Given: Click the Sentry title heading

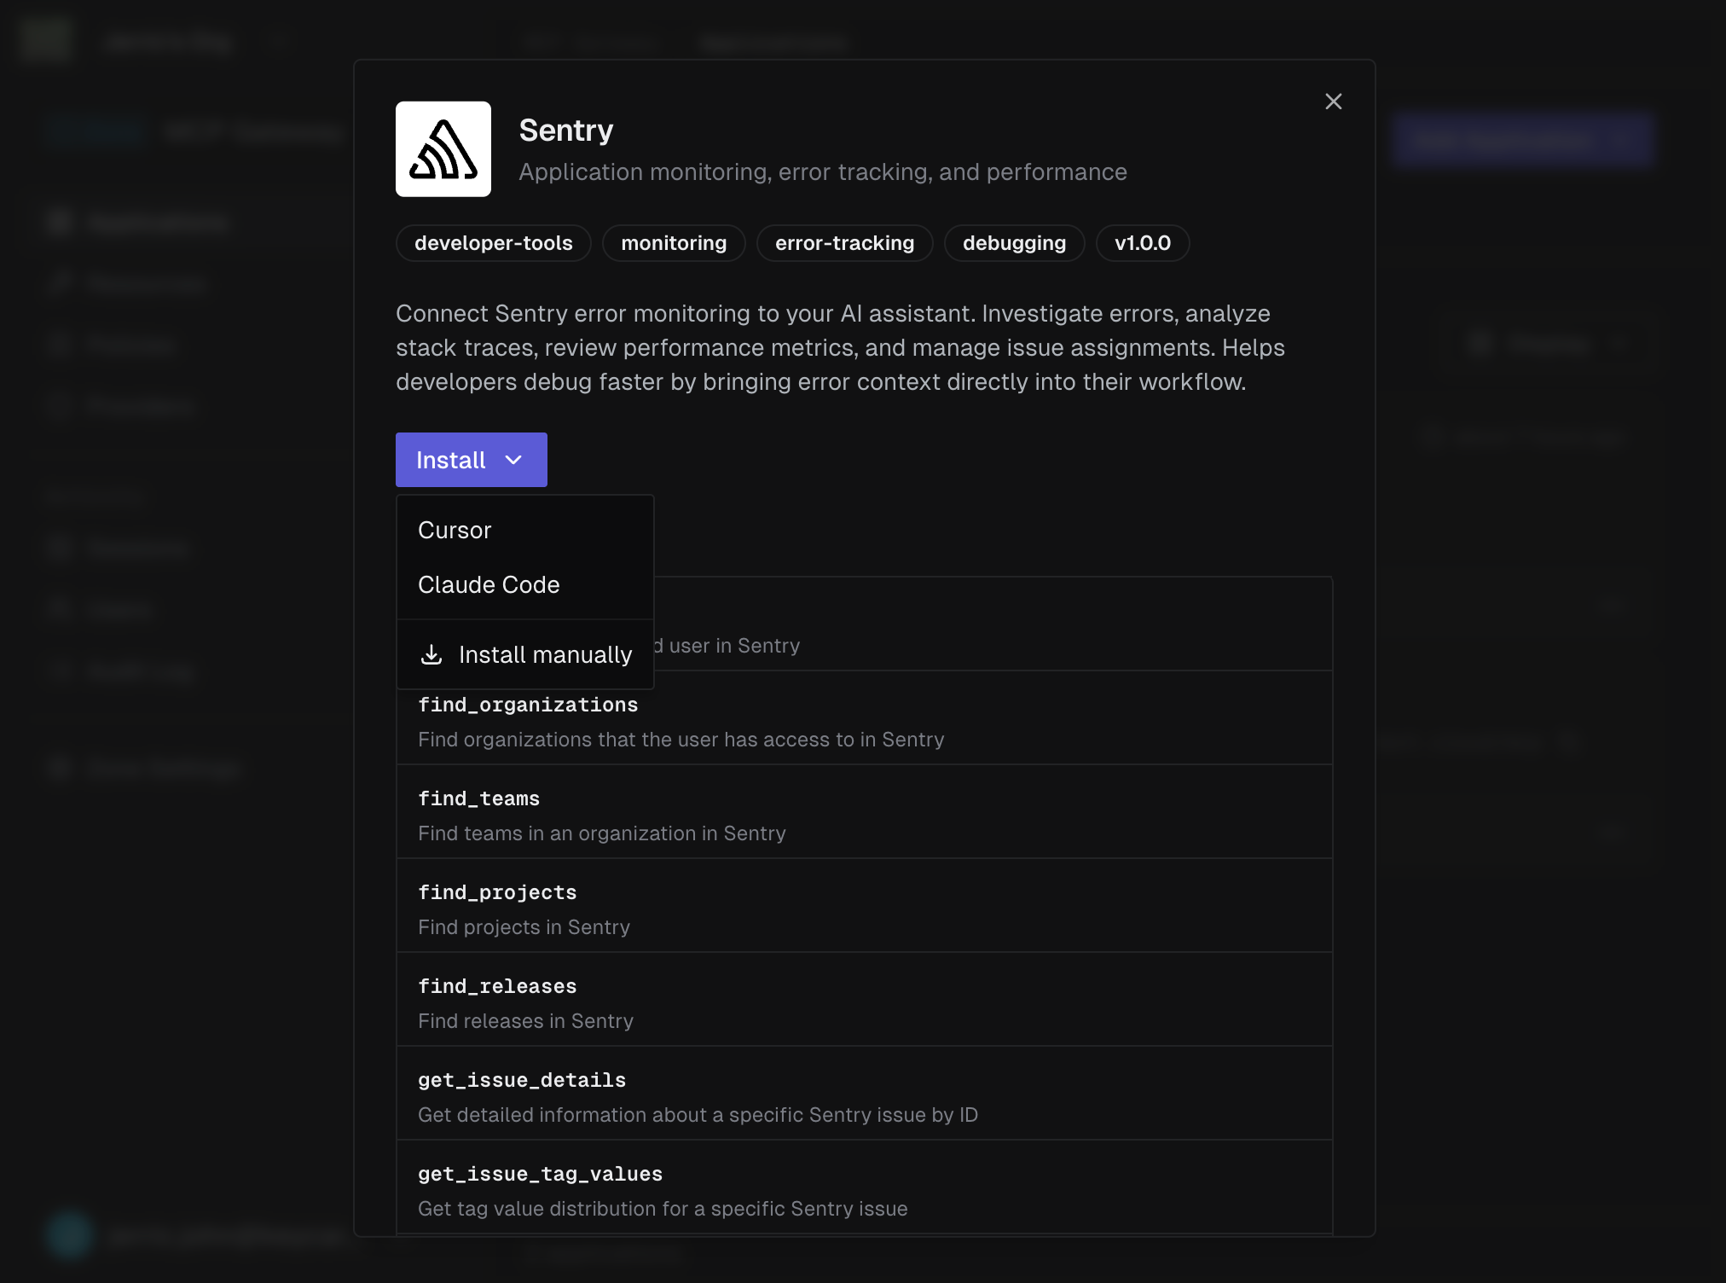Looking at the screenshot, I should [x=565, y=131].
